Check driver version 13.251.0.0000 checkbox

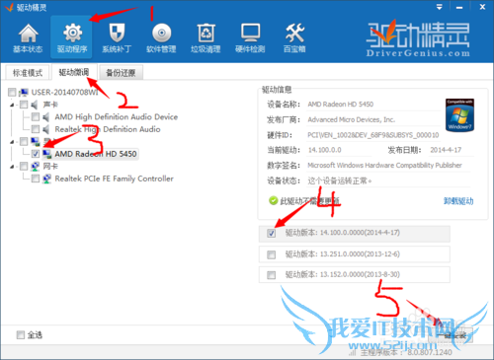[271, 254]
